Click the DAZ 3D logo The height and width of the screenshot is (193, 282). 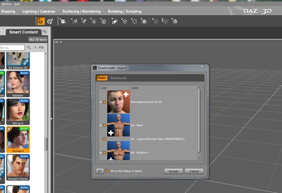click(258, 11)
